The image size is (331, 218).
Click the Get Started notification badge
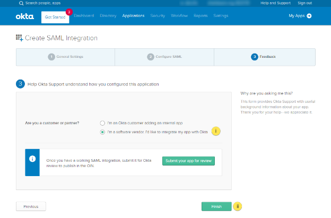tap(69, 12)
